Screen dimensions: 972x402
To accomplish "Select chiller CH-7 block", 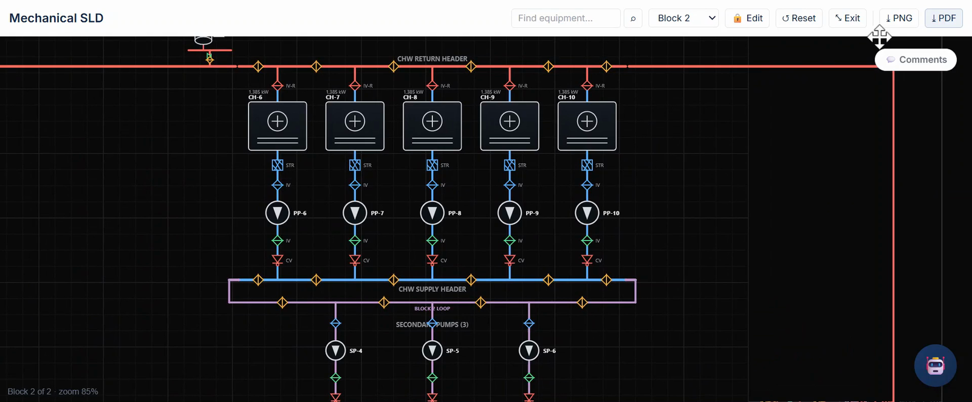I will 355,126.
